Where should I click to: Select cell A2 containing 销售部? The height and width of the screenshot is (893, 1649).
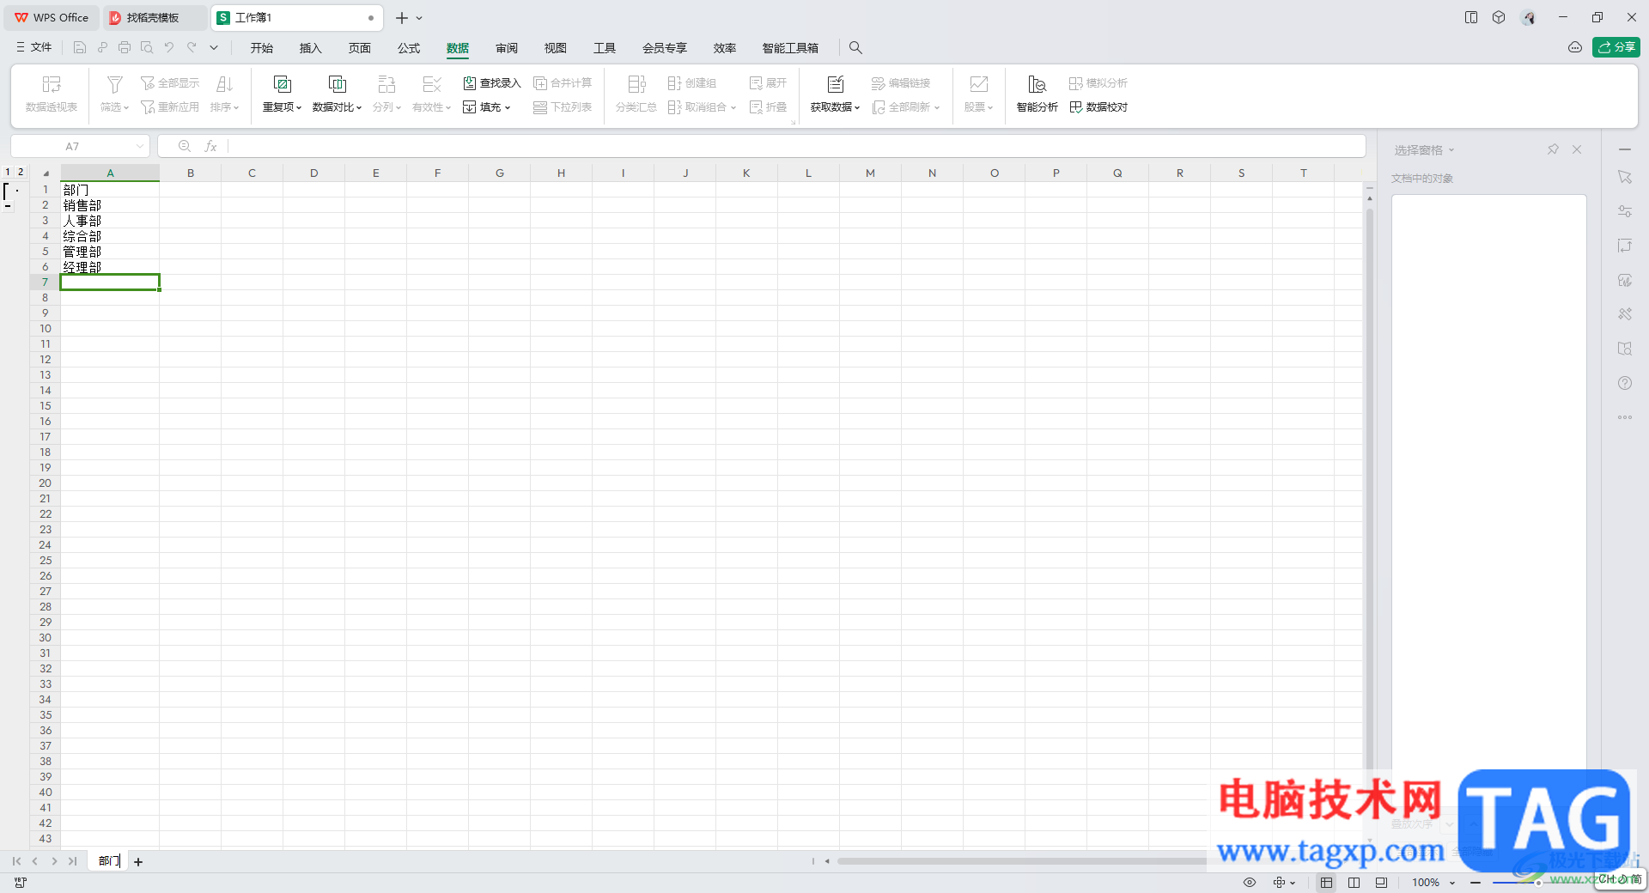(x=110, y=205)
